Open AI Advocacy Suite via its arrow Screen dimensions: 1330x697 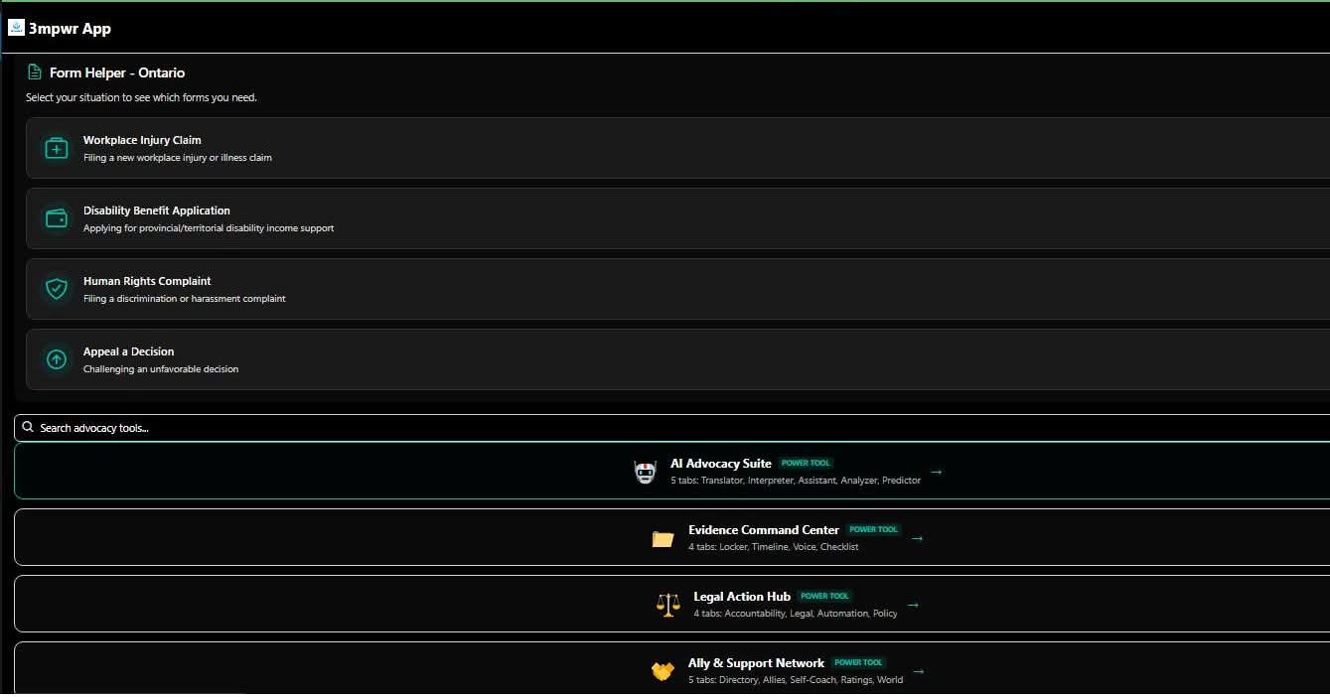[936, 472]
